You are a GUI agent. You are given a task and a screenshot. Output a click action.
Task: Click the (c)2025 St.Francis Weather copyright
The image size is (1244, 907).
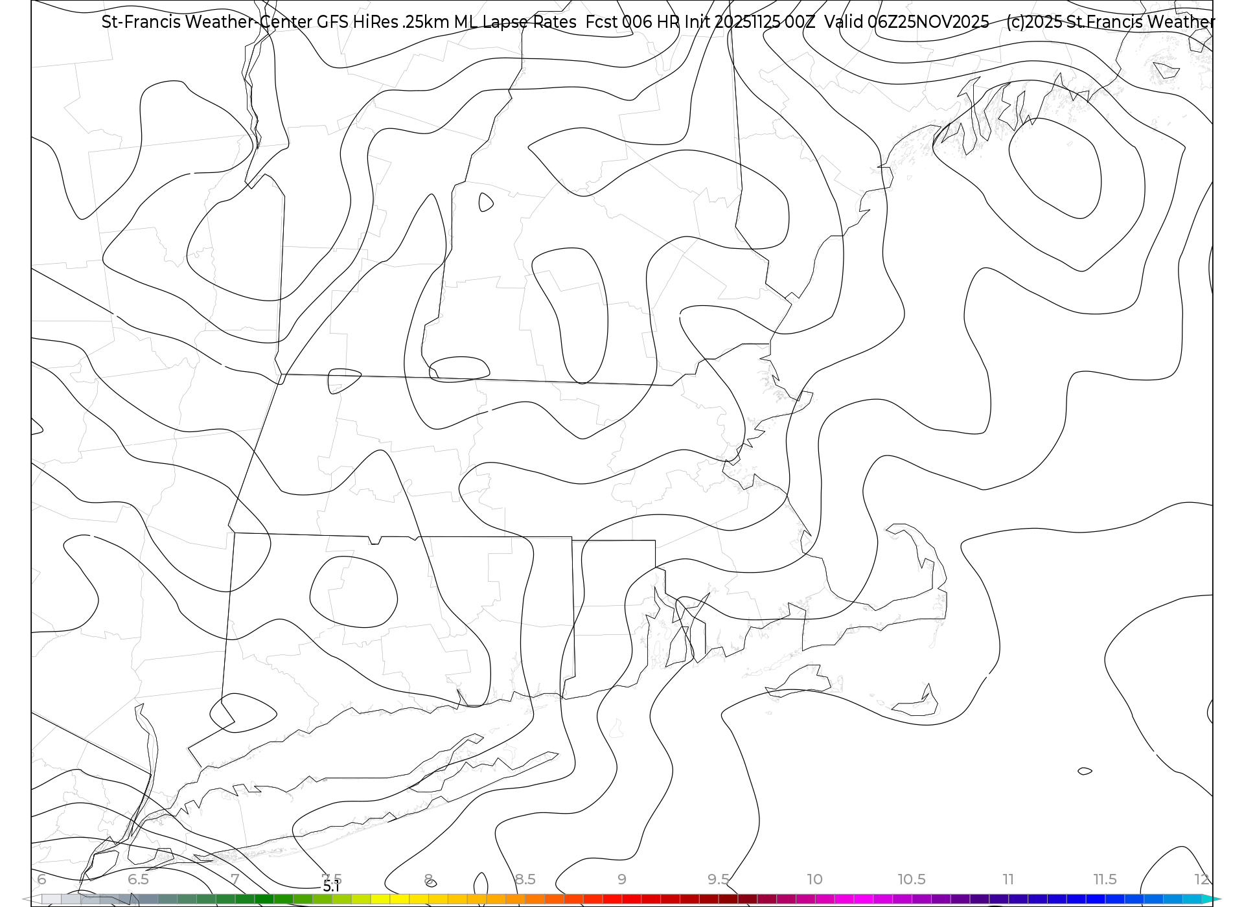point(1109,22)
